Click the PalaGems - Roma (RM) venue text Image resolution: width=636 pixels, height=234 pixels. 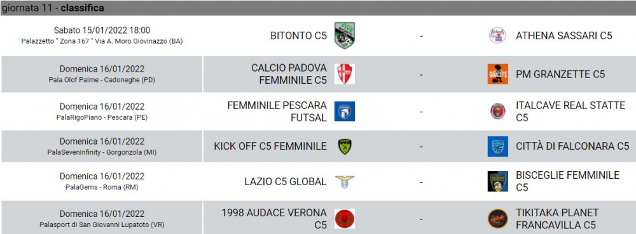[102, 187]
